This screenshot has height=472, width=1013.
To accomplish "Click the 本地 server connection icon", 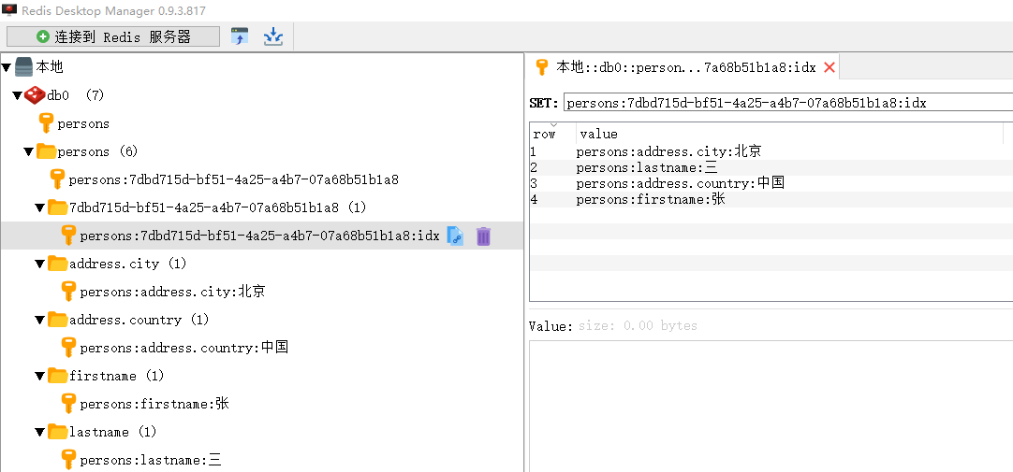I will point(24,67).
